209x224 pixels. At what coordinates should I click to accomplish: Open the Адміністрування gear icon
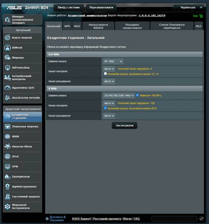coord(7,187)
